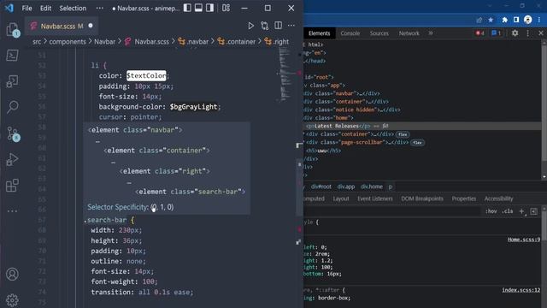Image resolution: width=547 pixels, height=308 pixels.
Task: Open the Selection menu
Action: (73, 8)
